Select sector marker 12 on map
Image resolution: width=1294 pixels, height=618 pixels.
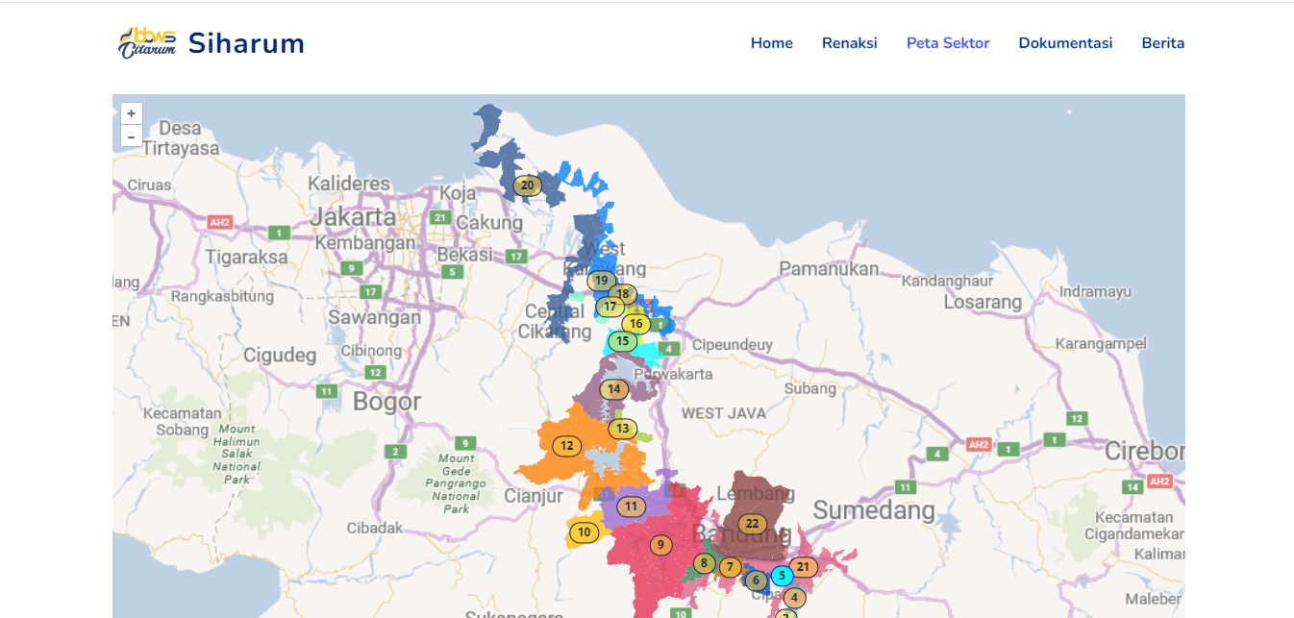(567, 446)
